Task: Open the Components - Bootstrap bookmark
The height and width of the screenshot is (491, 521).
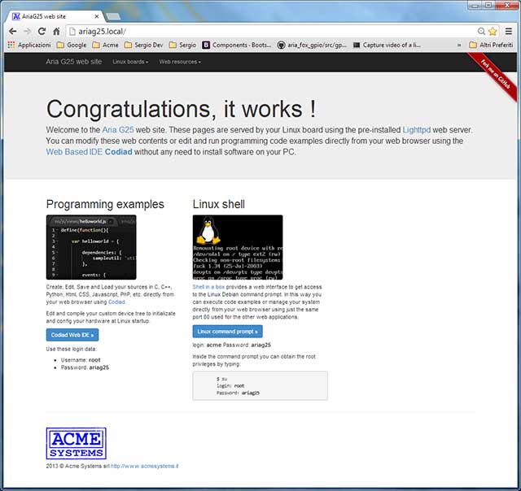Action: 237,45
